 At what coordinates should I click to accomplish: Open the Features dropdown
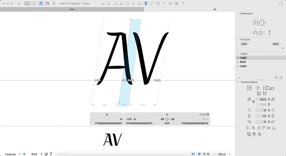(x=13, y=154)
